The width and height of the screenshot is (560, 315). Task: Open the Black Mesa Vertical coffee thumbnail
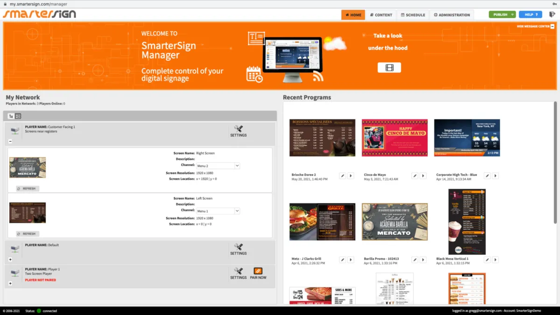point(467,222)
